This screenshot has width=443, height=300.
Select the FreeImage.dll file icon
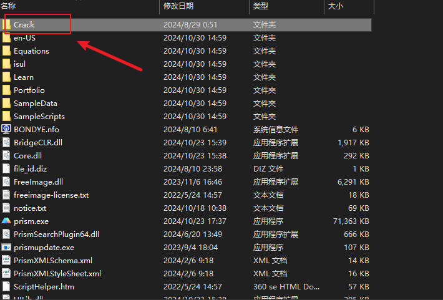[x=6, y=182]
